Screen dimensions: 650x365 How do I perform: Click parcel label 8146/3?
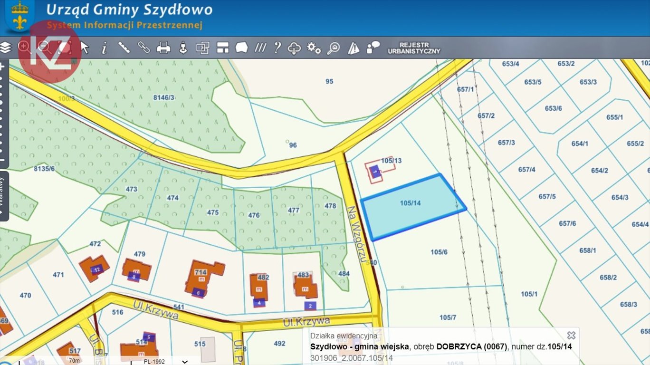coord(164,97)
